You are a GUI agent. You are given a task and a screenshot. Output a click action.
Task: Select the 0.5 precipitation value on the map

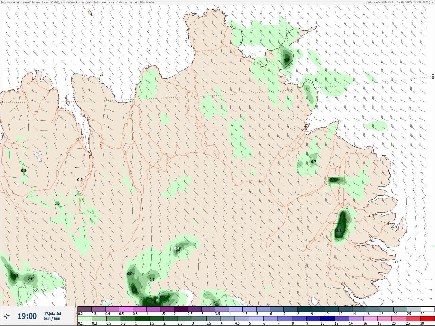click(80, 180)
